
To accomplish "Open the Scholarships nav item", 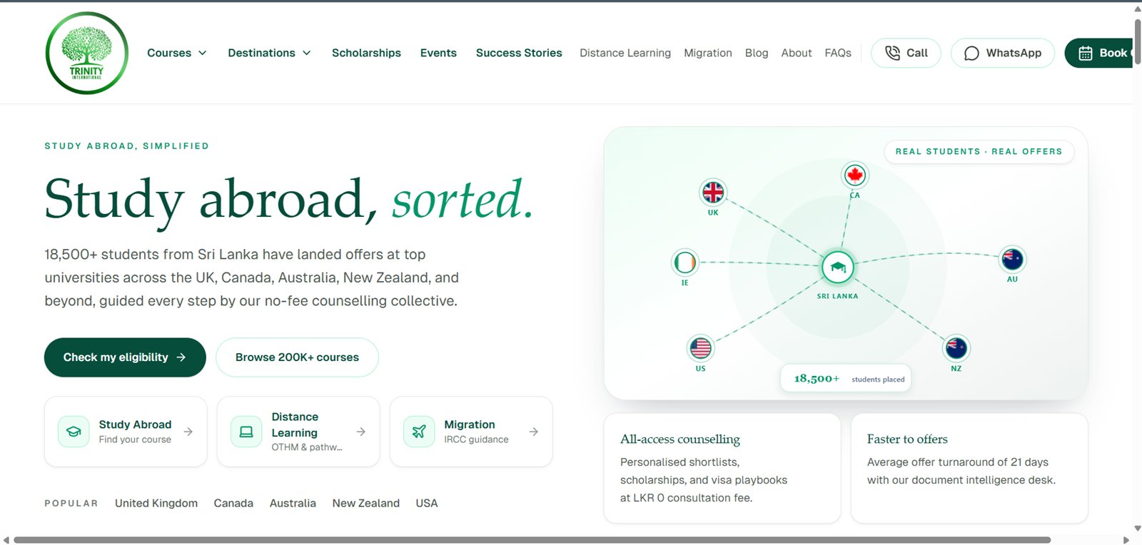I will tap(366, 53).
